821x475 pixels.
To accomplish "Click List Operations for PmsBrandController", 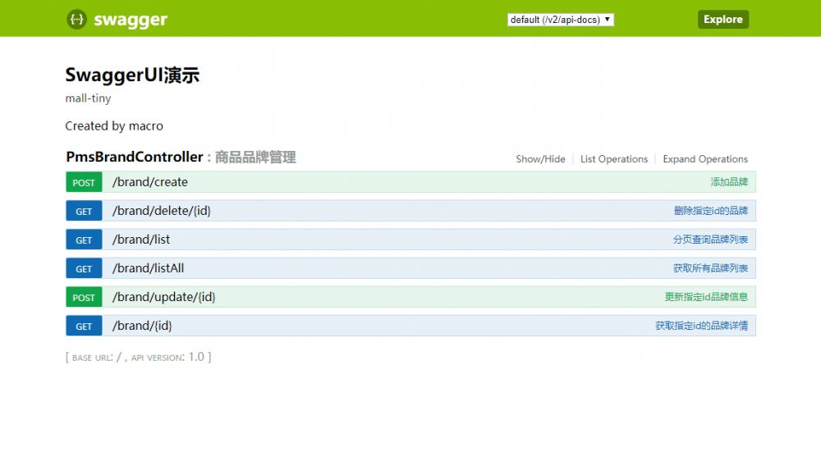I will tap(613, 159).
